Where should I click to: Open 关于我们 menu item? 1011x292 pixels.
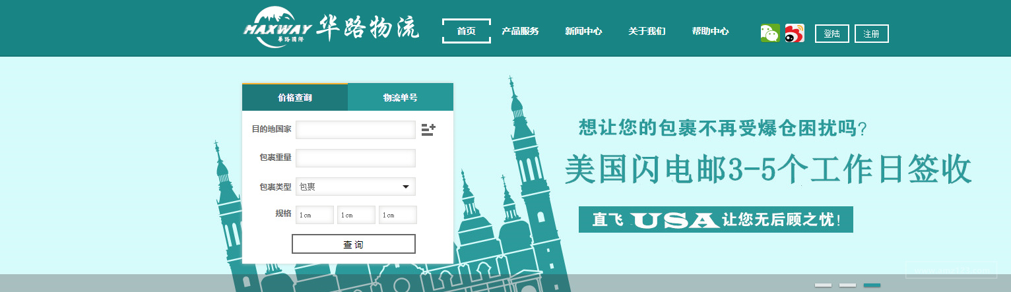(x=647, y=31)
